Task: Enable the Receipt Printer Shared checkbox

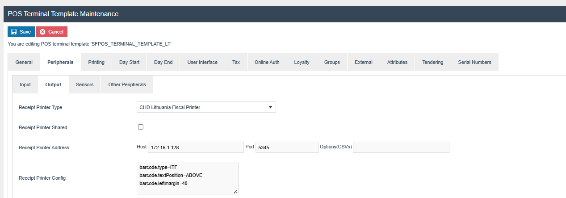Action: pos(141,127)
